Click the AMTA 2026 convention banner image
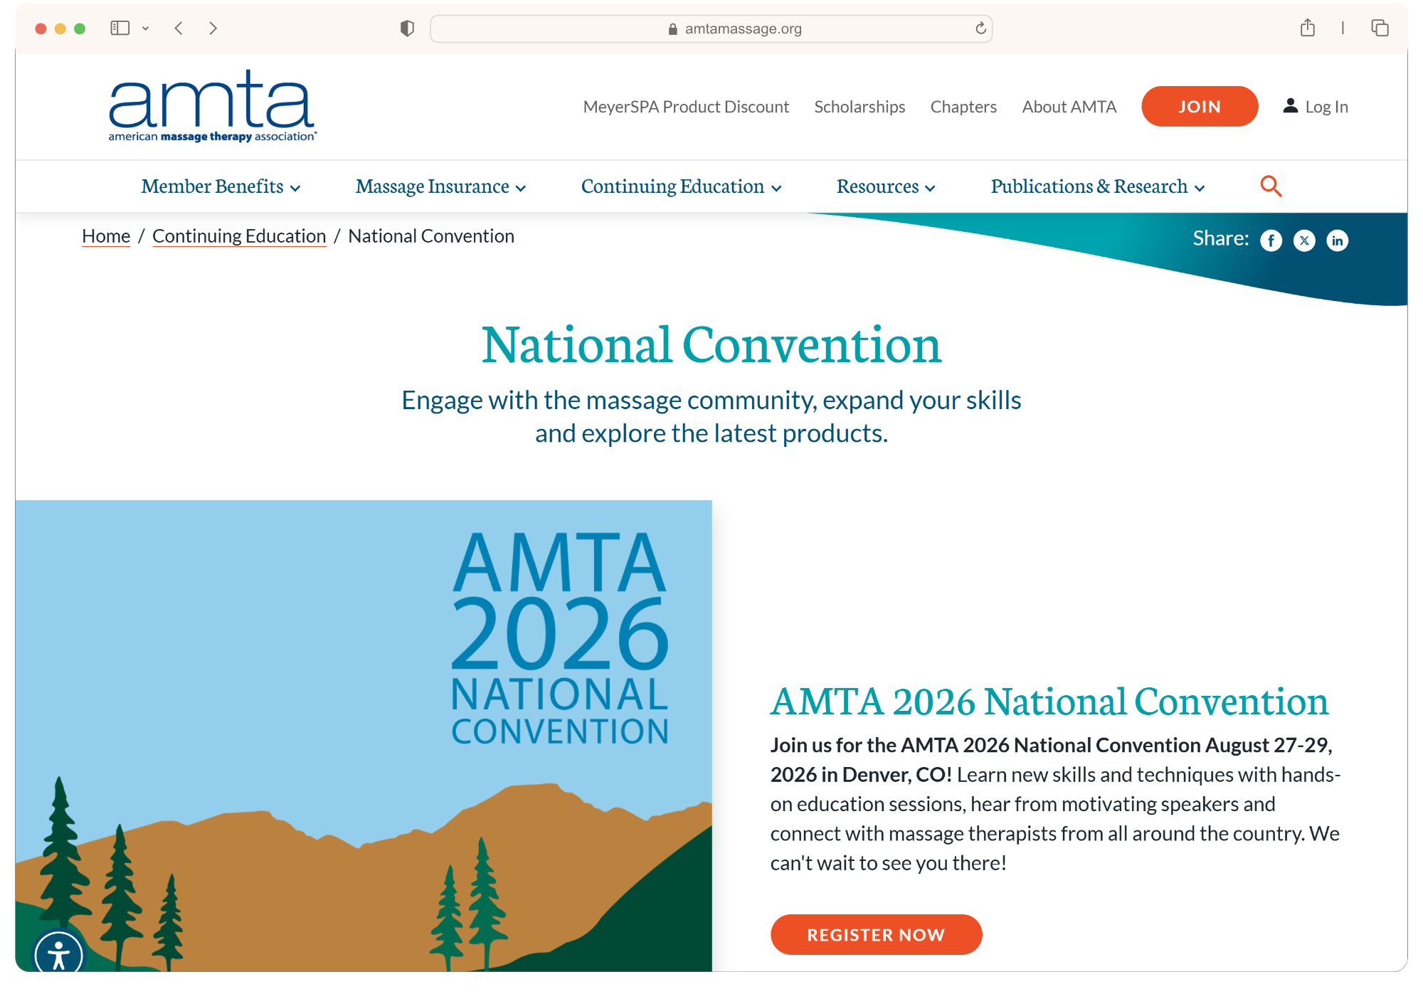This screenshot has height=999, width=1423. pyautogui.click(x=364, y=736)
